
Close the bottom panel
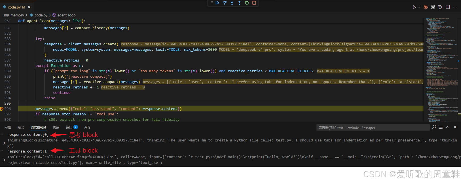[455, 127]
